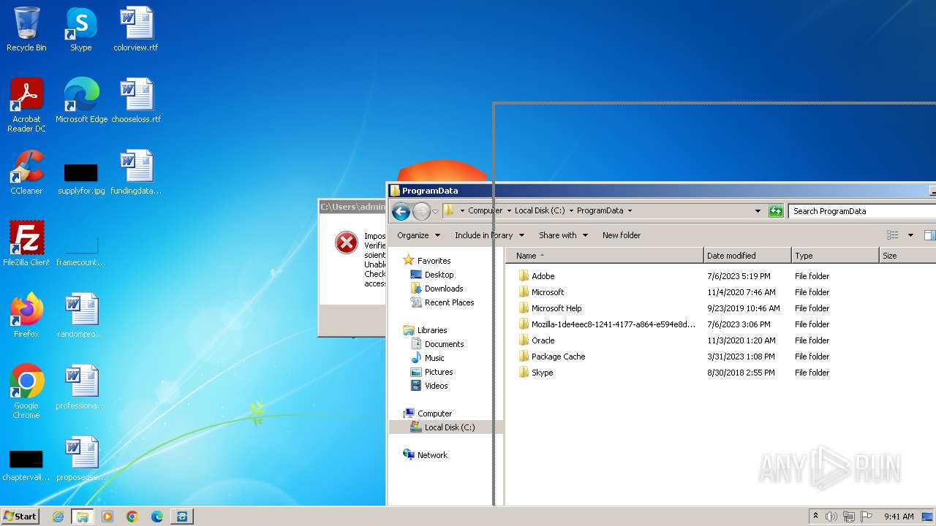This screenshot has height=526, width=936.
Task: Expand Local Disk (C:) breadcrumb arrow
Action: (571, 210)
